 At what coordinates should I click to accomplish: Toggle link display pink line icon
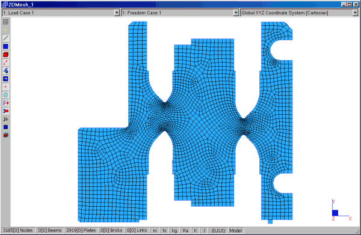coord(5,63)
